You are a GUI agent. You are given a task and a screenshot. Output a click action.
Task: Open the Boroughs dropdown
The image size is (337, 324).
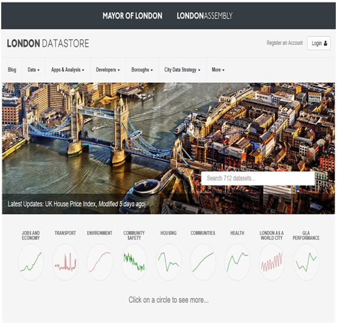coord(142,70)
